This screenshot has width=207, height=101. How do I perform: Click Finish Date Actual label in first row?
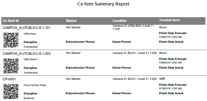(x=171, y=42)
